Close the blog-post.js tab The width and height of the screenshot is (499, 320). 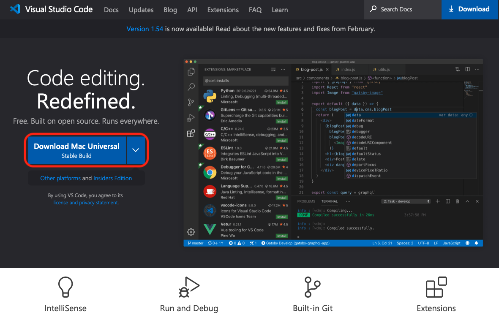click(327, 69)
